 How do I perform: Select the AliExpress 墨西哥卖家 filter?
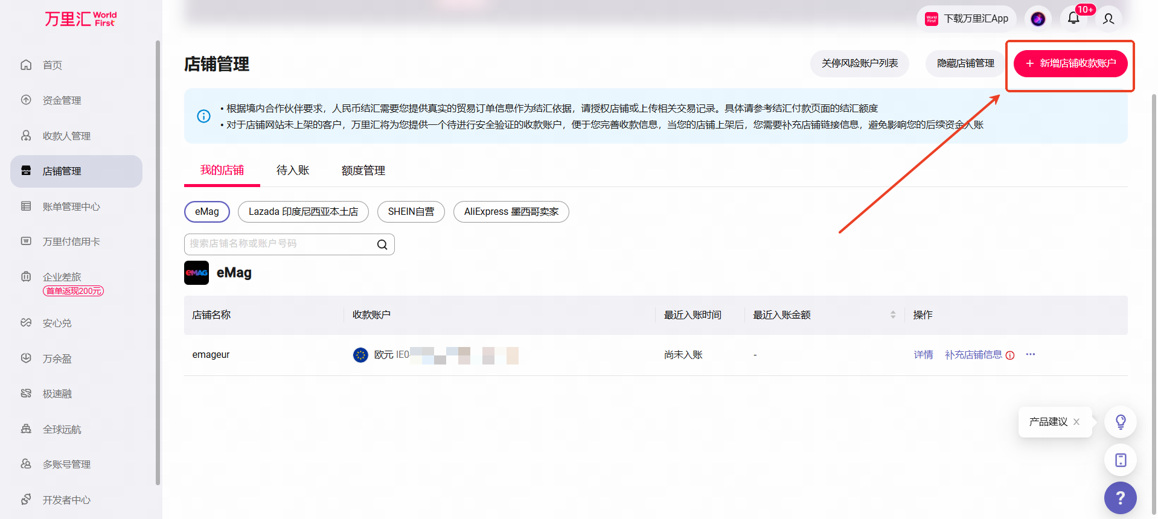pos(511,212)
